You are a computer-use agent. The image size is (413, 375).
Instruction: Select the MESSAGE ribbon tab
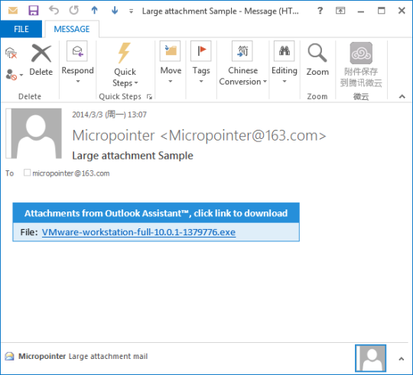click(72, 29)
